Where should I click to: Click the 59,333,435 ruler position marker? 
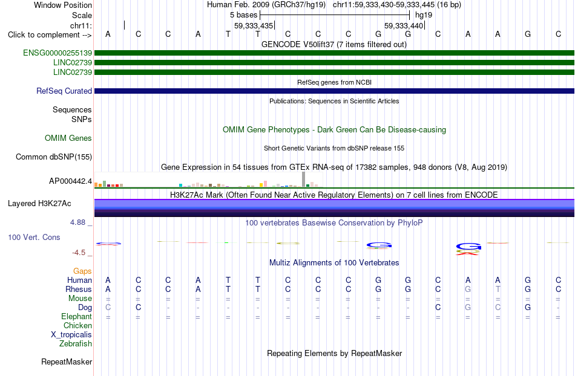tap(254, 25)
